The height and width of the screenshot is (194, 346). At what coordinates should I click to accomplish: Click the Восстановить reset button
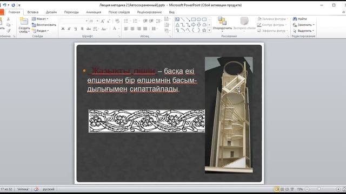(x=44, y=25)
